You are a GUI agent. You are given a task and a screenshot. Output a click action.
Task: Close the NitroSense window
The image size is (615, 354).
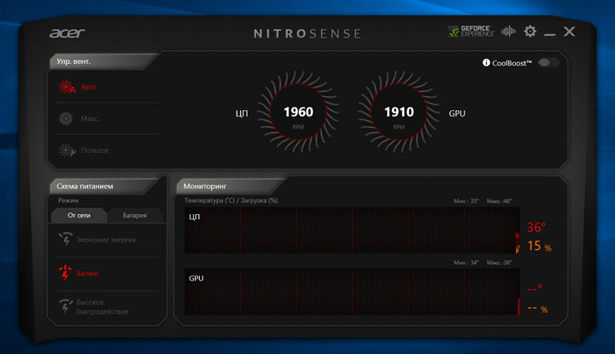tap(570, 32)
